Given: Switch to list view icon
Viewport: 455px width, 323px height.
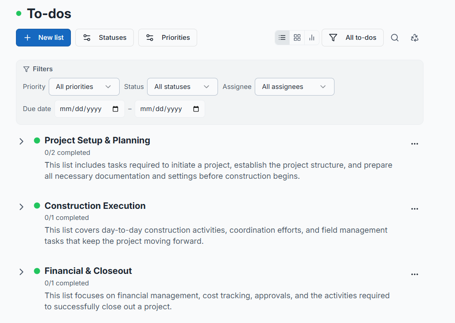Looking at the screenshot, I should click(282, 38).
